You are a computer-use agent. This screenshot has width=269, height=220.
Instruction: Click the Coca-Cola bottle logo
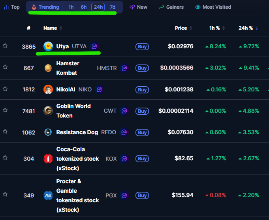[48, 158]
